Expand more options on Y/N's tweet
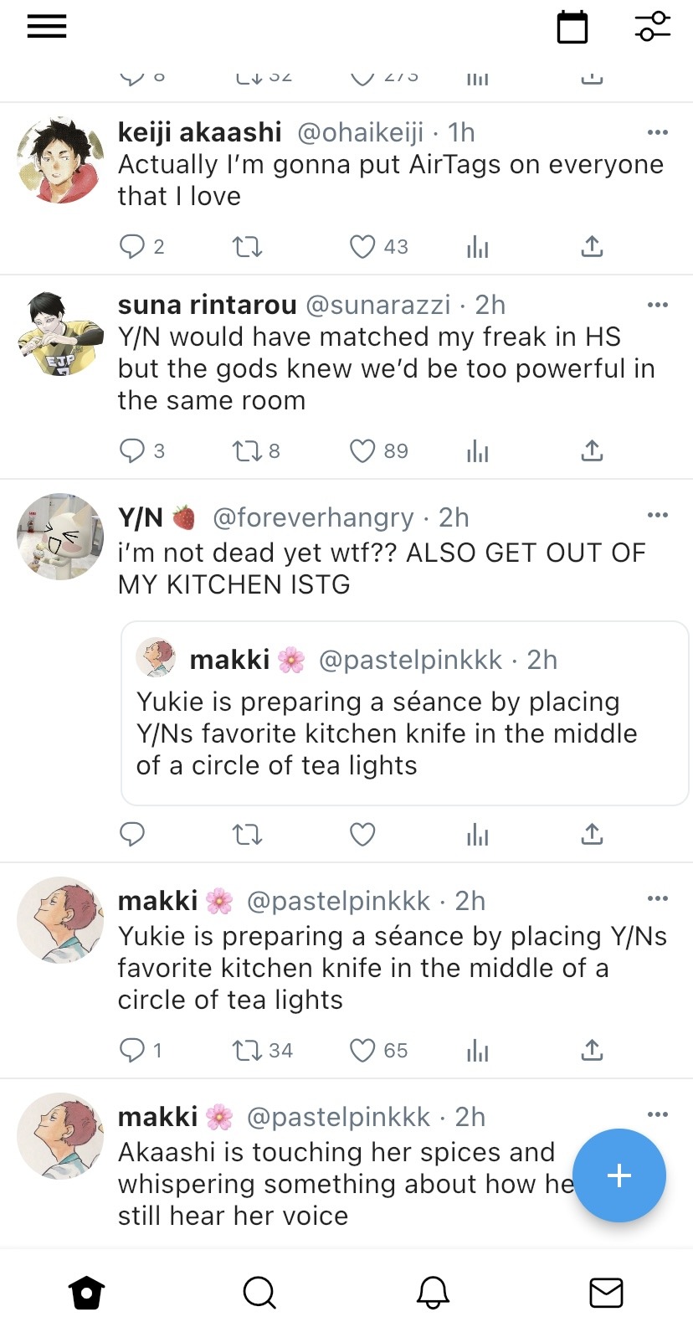 point(658,515)
